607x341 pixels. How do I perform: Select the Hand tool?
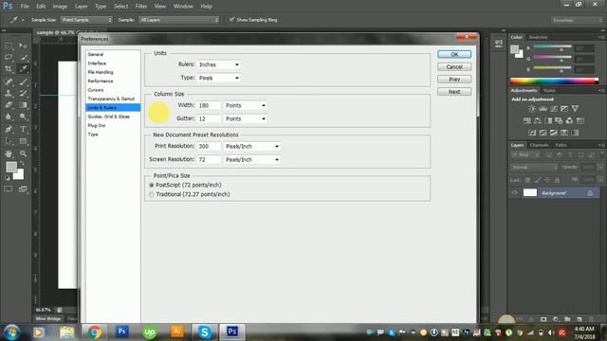[x=9, y=153]
